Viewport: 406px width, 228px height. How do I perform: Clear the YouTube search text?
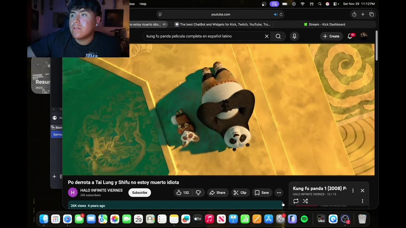(x=267, y=36)
